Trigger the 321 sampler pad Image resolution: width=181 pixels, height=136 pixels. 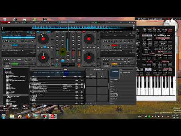(103, 75)
